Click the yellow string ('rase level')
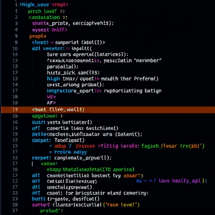The width and height of the screenshot is (215, 215). click(x=121, y=205)
